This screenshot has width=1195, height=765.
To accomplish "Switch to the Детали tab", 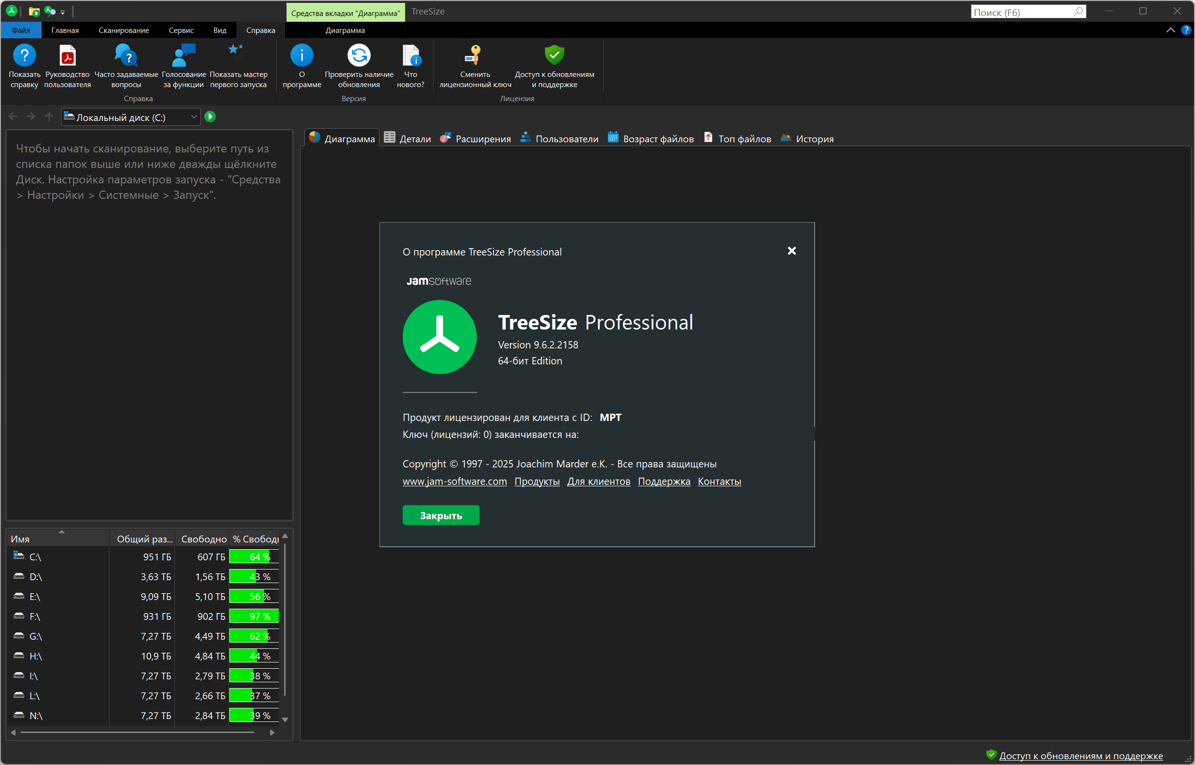I will [408, 138].
